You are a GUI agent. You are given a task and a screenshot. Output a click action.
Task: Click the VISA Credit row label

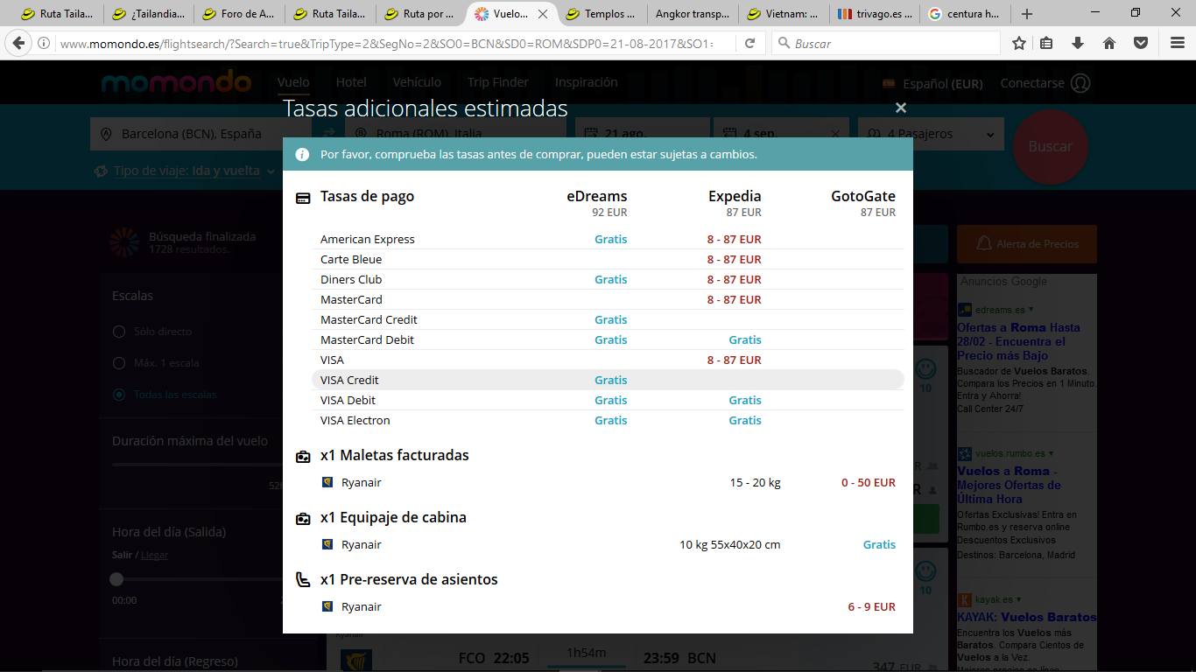(349, 380)
